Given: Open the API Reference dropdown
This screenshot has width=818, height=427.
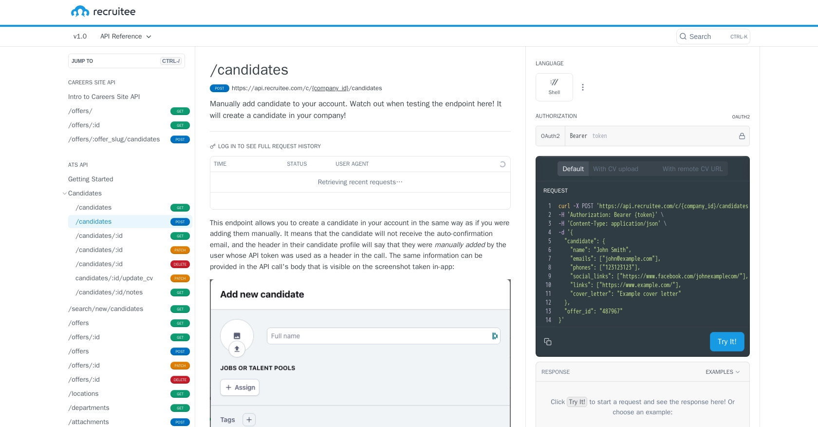Looking at the screenshot, I should (x=126, y=37).
